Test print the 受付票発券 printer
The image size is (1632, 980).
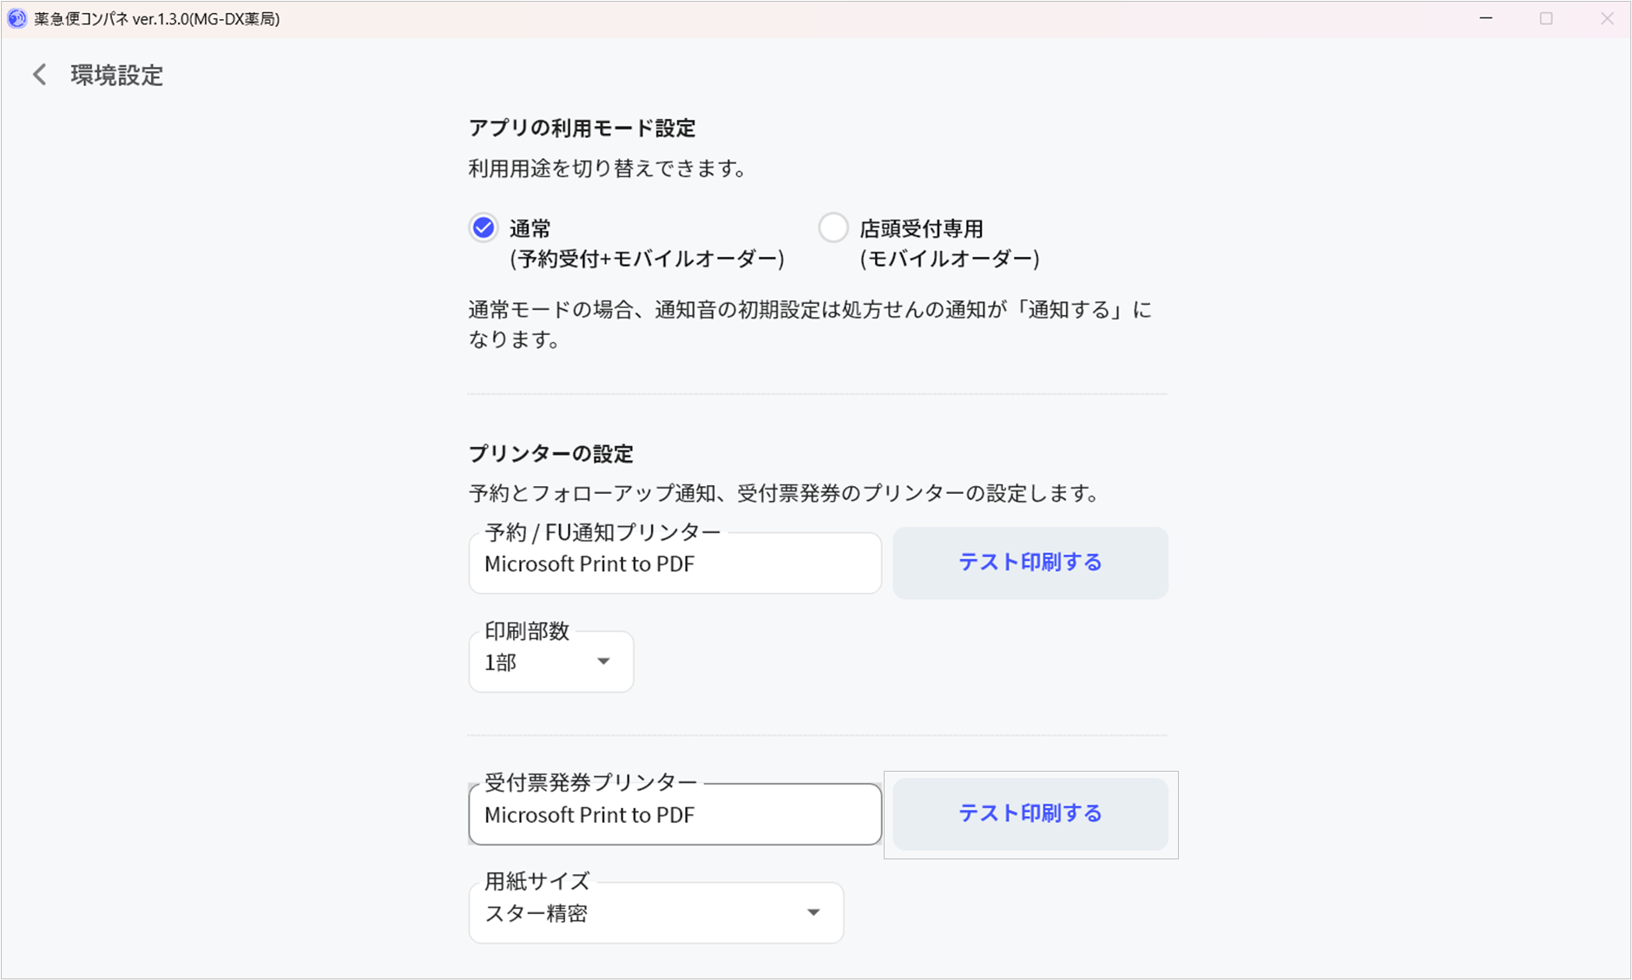tap(1030, 813)
